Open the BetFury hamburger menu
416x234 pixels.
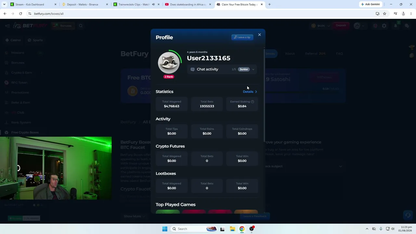pyautogui.click(x=7, y=26)
